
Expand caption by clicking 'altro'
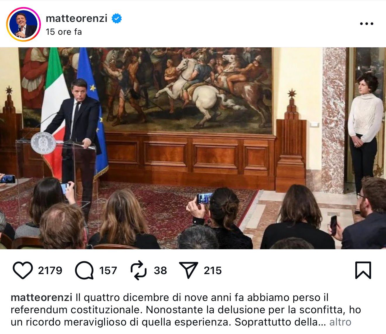pos(340,322)
